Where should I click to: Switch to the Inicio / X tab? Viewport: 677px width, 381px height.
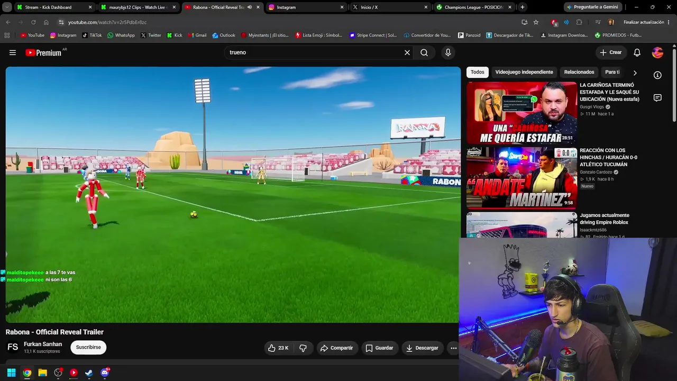coord(390,7)
